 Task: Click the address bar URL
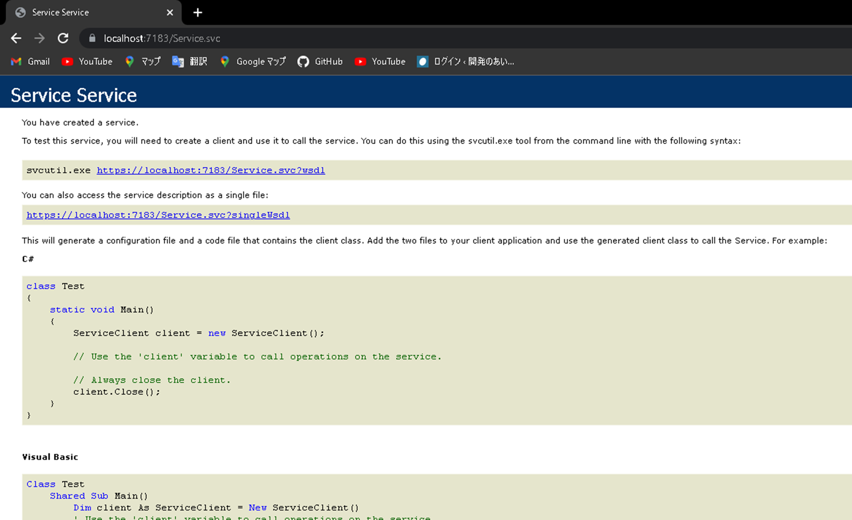tap(162, 38)
